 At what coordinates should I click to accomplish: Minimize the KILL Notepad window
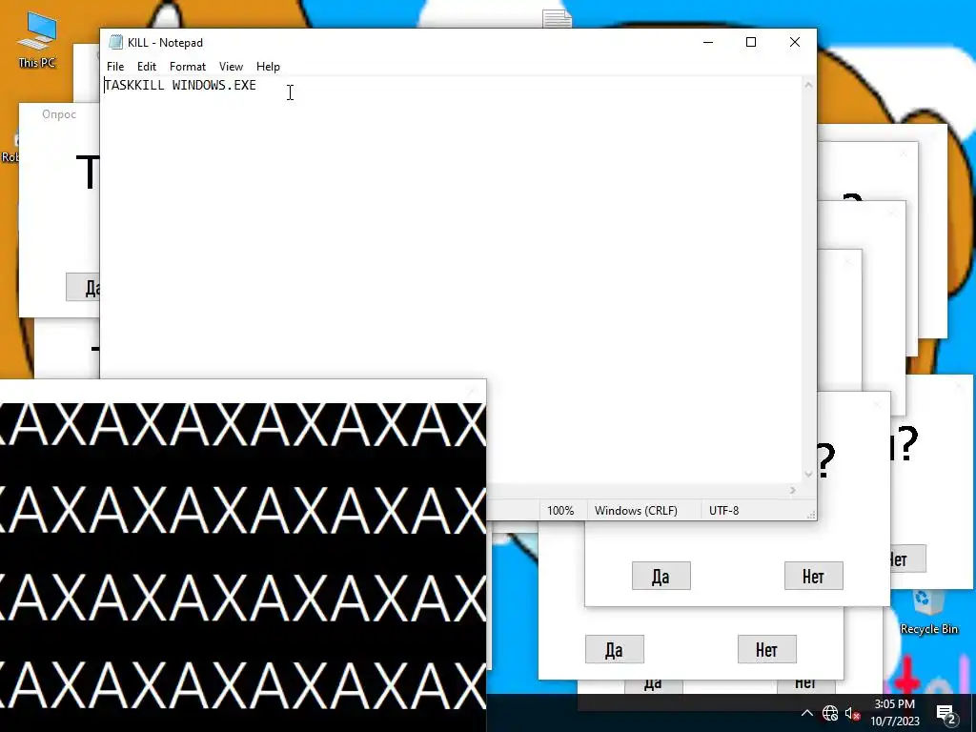[708, 42]
